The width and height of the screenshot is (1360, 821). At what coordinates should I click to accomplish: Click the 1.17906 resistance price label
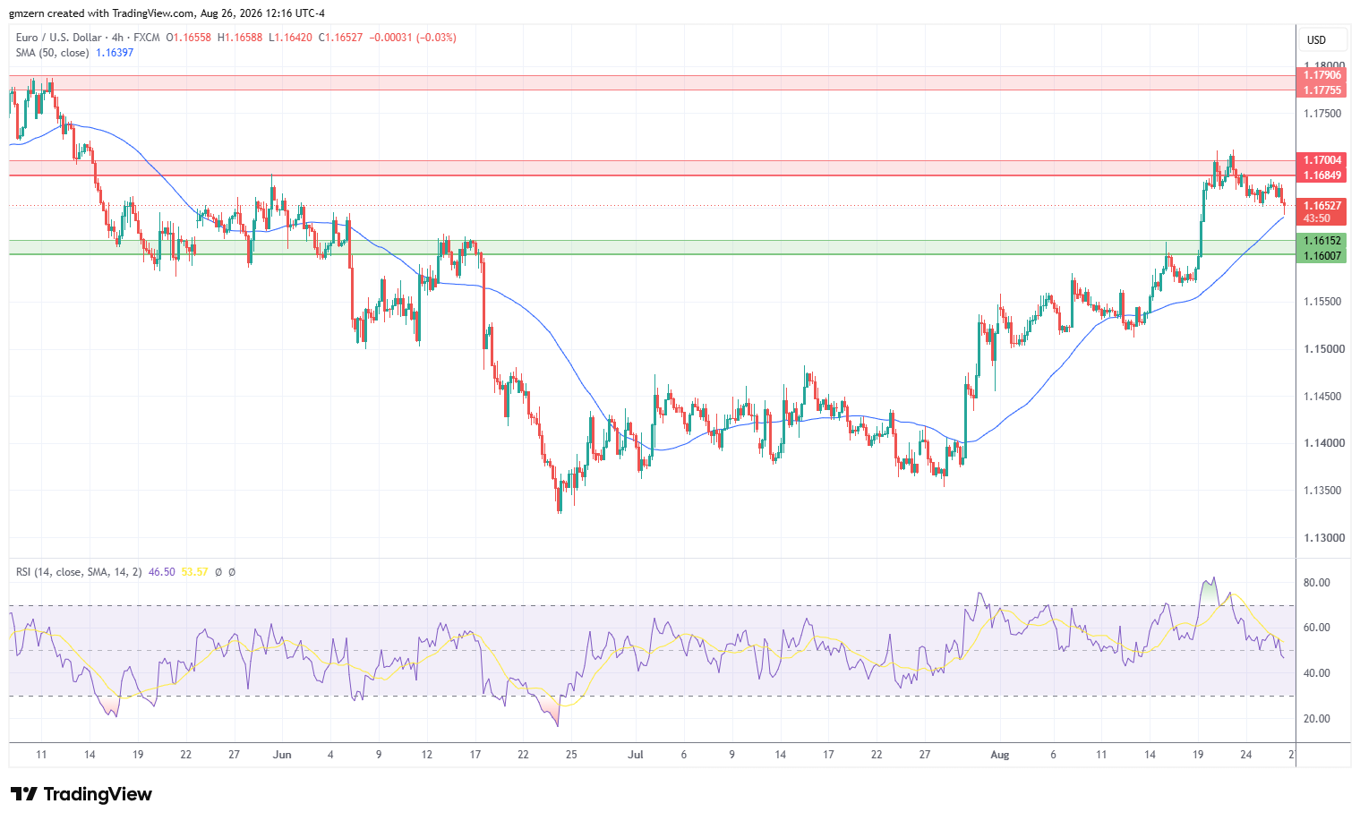pos(1322,76)
